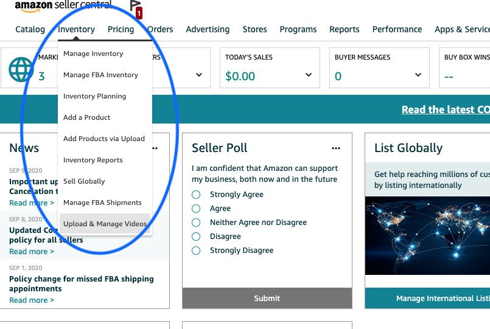Click the notification flag icon
The height and width of the screenshot is (329, 490).
click(135, 7)
